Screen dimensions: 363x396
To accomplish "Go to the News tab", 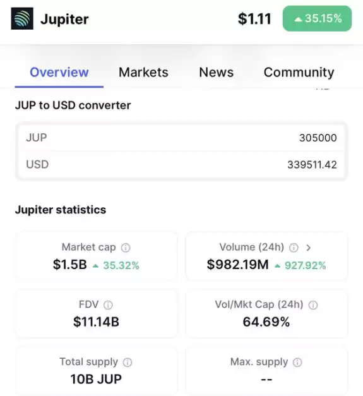I will coord(217,73).
